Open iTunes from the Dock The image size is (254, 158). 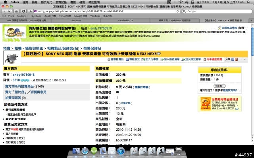tap(121, 151)
